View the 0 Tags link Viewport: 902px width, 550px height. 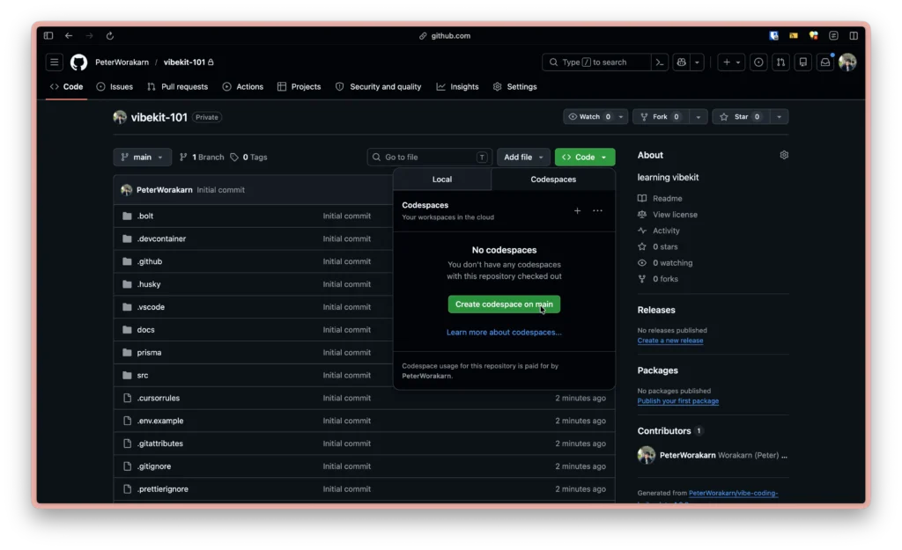click(x=249, y=157)
